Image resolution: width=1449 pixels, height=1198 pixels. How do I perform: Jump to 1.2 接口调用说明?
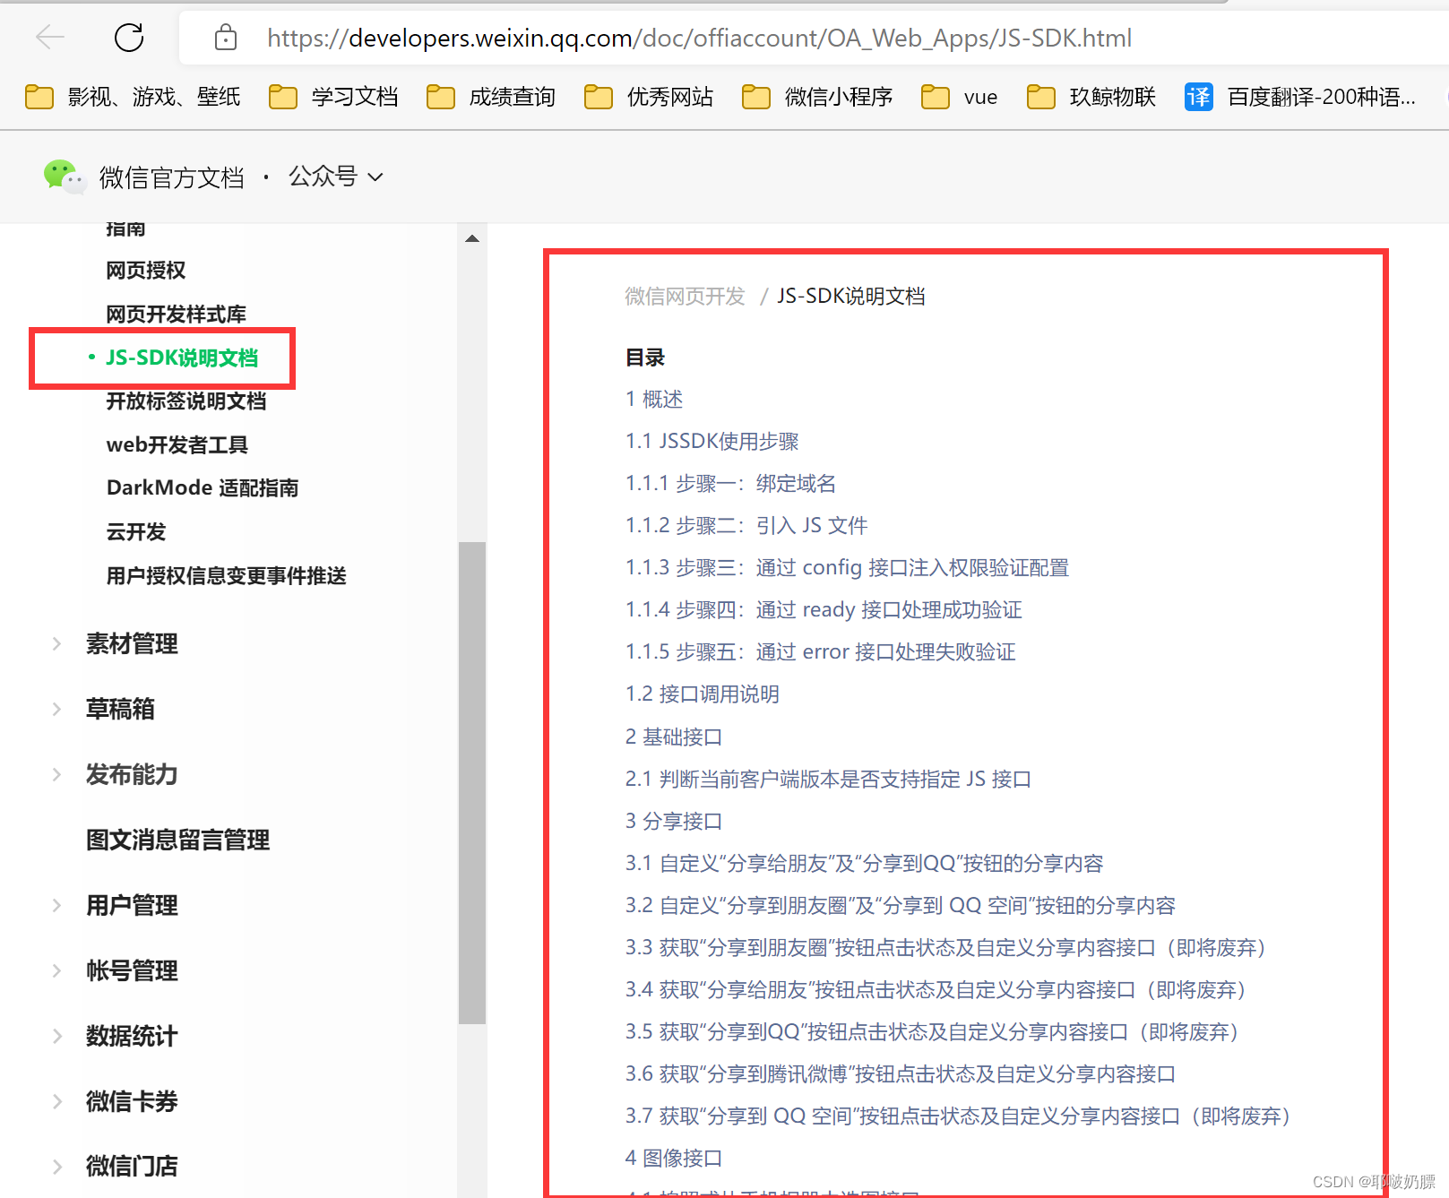click(x=702, y=694)
